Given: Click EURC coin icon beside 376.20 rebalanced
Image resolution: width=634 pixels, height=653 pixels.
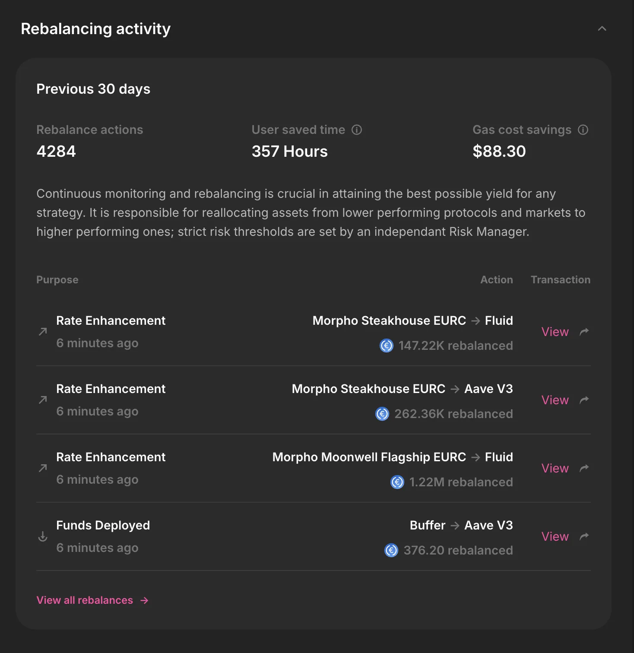Looking at the screenshot, I should (x=391, y=550).
